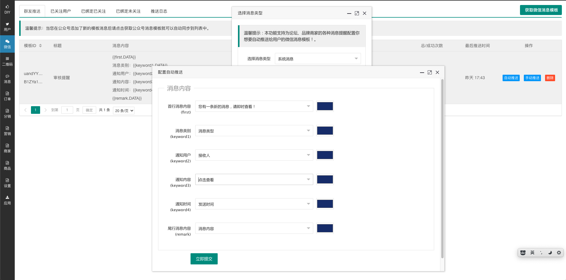Switch to the 已绑定未关注 tab
Image resolution: width=566 pixels, height=280 pixels.
point(128,11)
